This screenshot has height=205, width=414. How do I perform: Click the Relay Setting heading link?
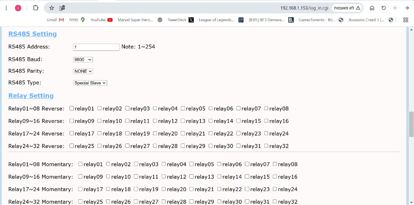click(31, 96)
